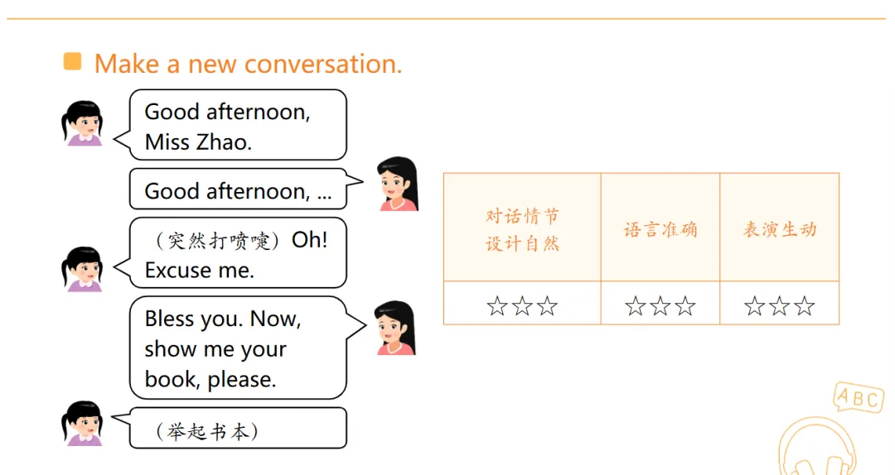Image resolution: width=895 pixels, height=475 pixels.
Task: Click the 表演生动 header cell
Action: [x=780, y=227]
